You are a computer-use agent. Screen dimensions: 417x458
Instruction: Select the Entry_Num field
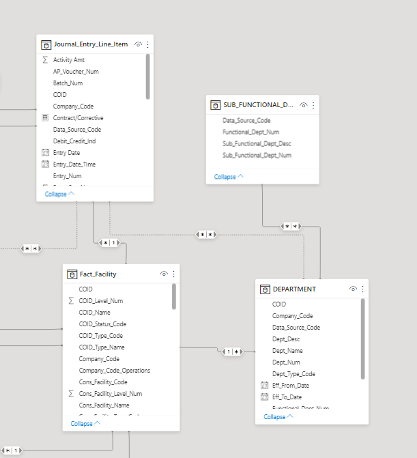coord(67,176)
